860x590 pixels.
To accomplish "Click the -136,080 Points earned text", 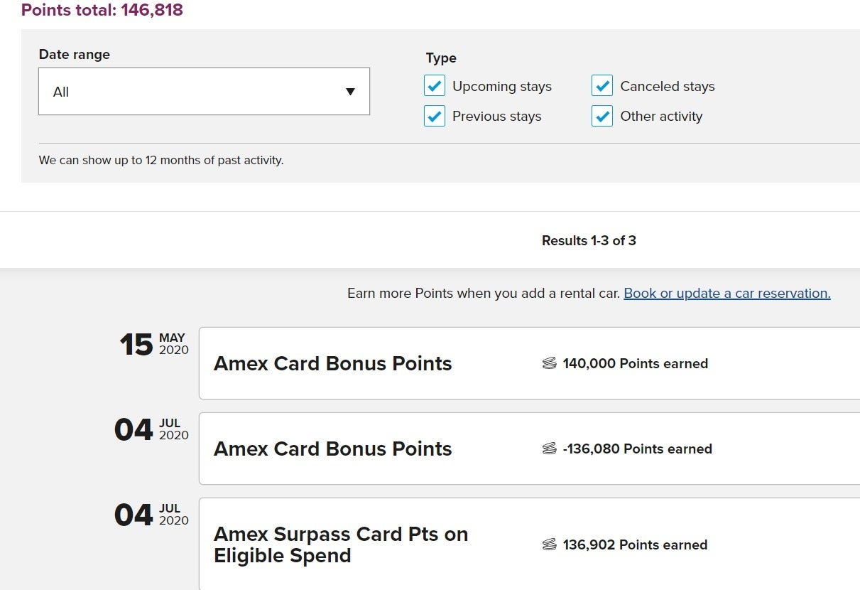I will tap(637, 449).
